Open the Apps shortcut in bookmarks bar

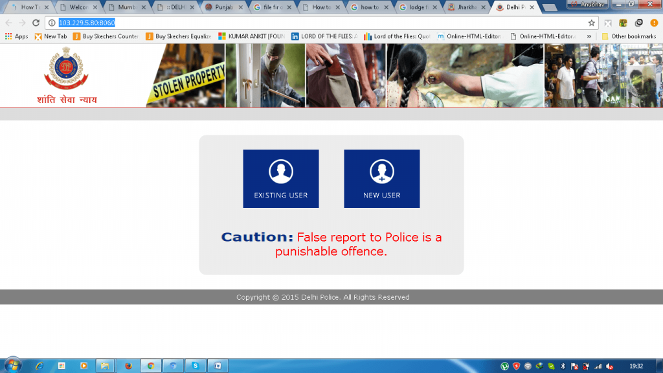pyautogui.click(x=16, y=36)
